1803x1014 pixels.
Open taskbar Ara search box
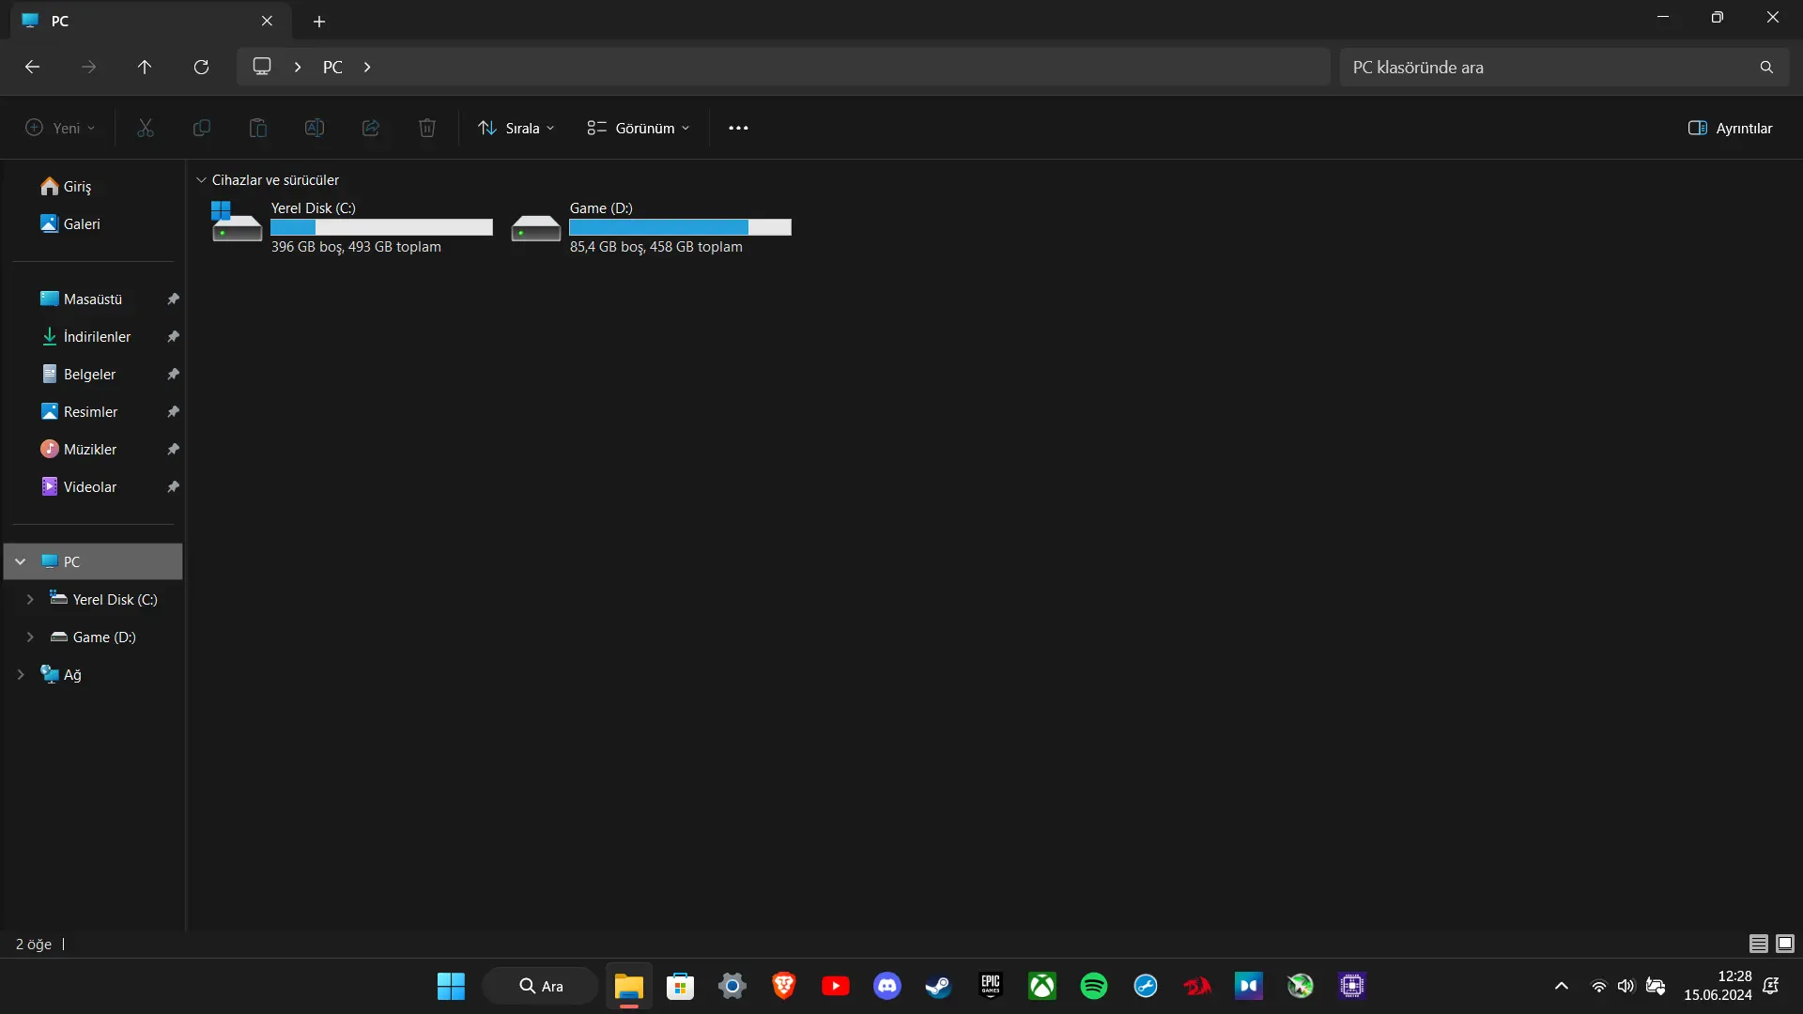click(x=541, y=986)
